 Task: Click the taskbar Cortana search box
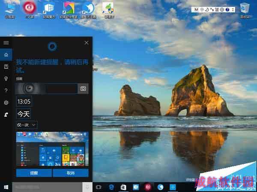[47, 187]
